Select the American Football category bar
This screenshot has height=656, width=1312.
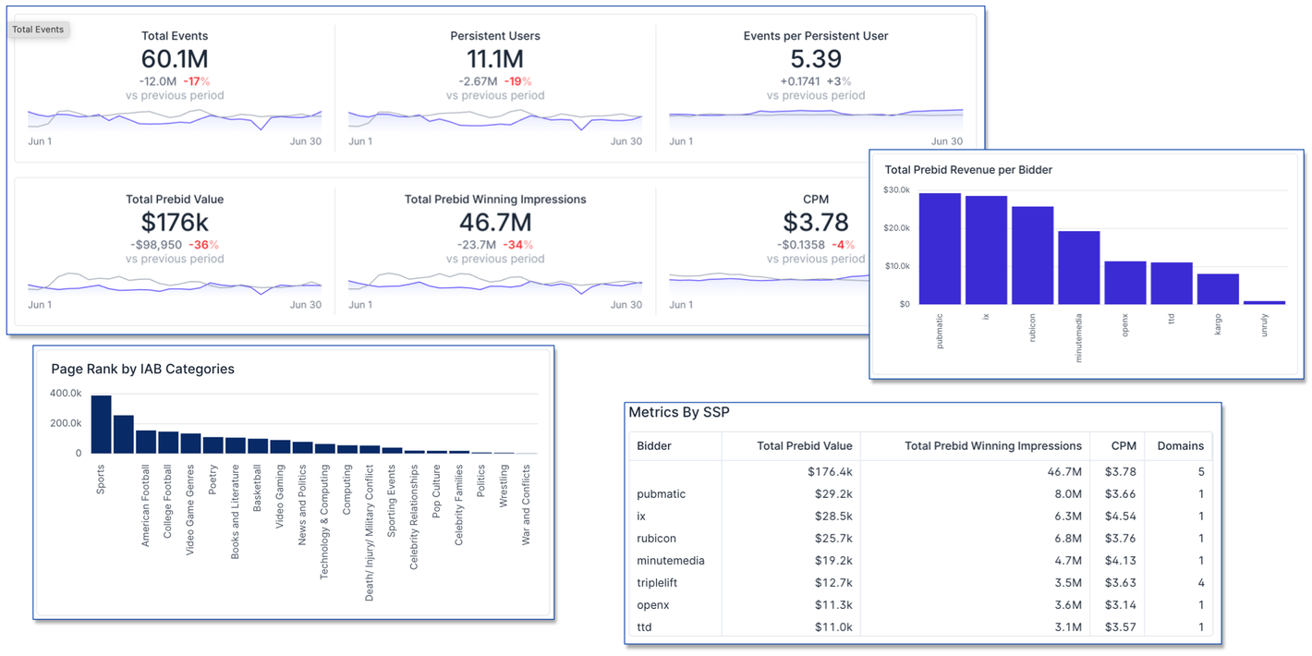coord(146,442)
